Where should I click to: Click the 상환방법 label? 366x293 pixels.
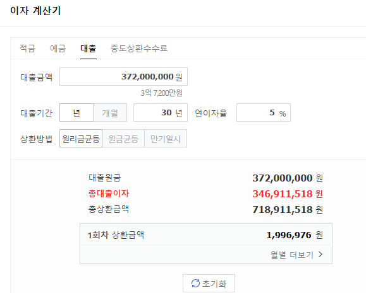(x=37, y=139)
